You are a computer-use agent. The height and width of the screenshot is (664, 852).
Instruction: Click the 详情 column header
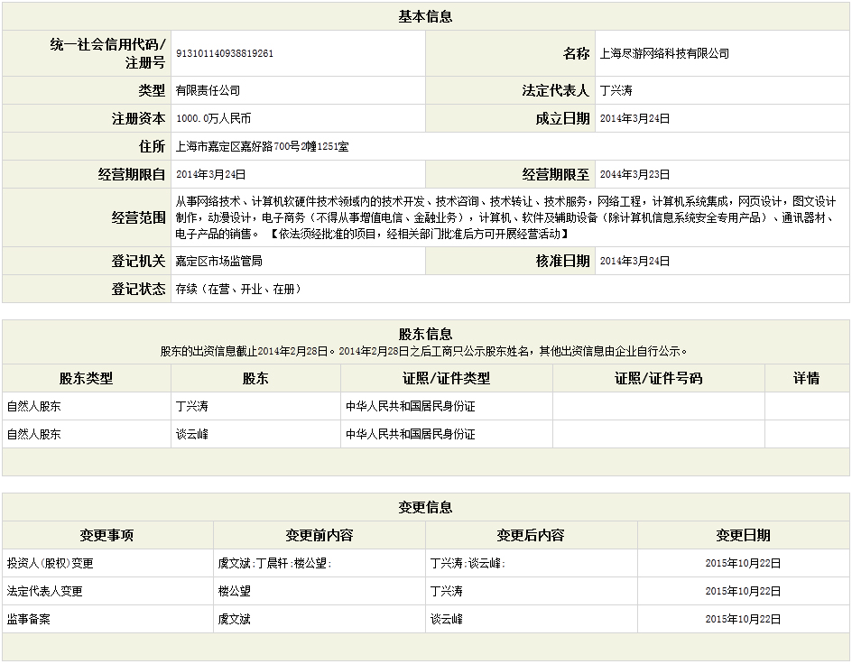pos(807,379)
